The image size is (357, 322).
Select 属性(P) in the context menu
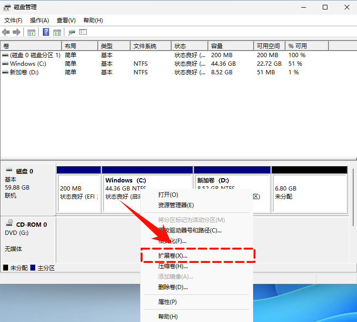tap(167, 302)
